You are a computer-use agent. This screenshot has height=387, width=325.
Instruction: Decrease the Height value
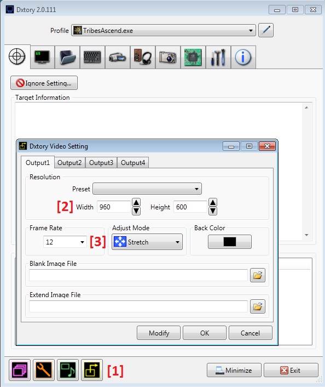pos(213,211)
